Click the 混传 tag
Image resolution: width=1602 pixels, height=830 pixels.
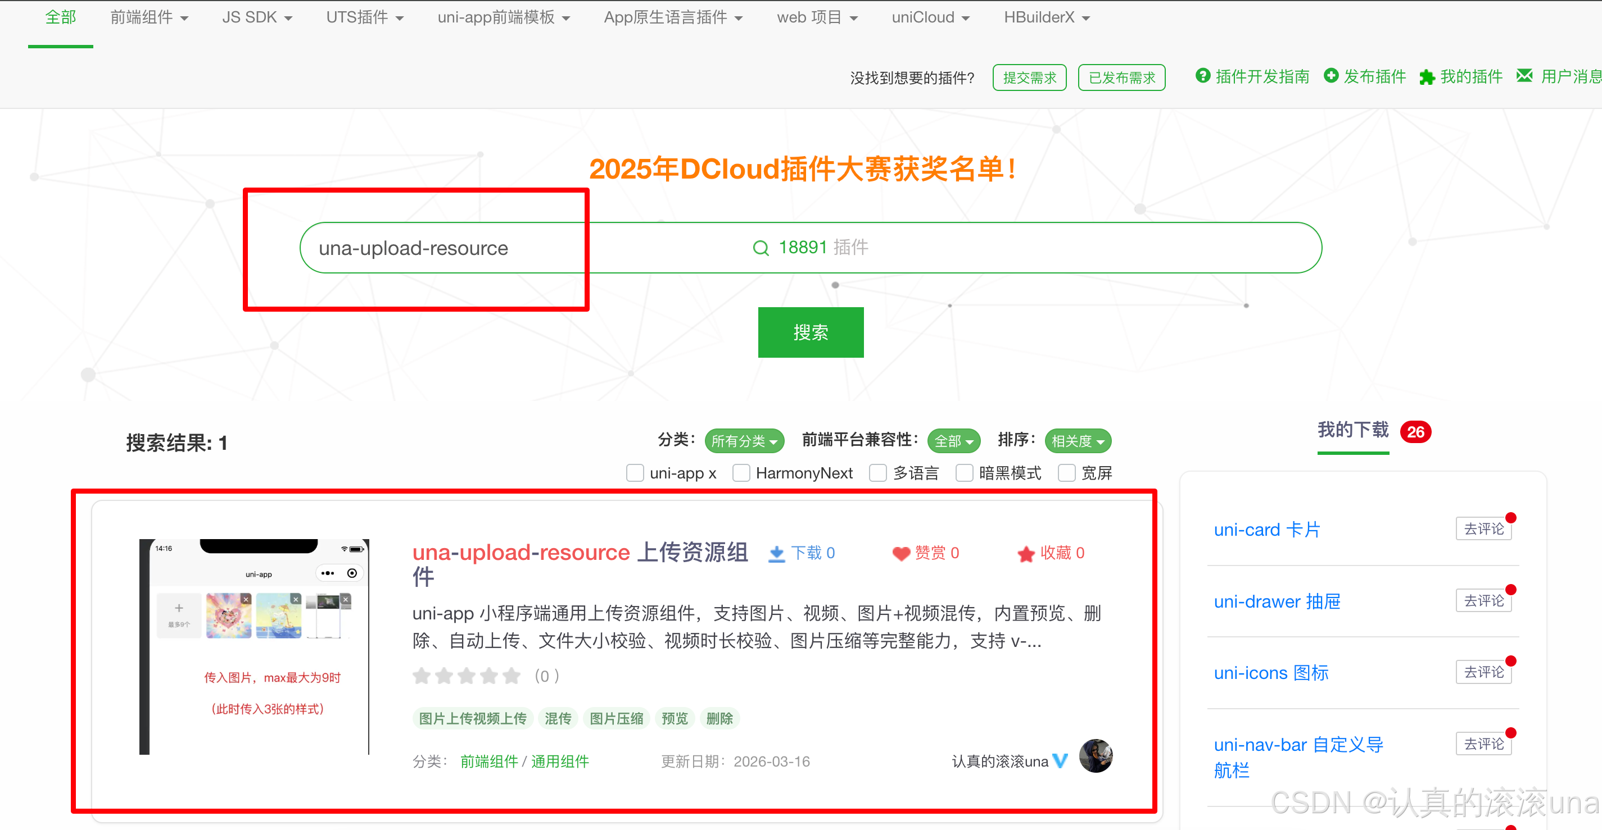click(x=558, y=719)
